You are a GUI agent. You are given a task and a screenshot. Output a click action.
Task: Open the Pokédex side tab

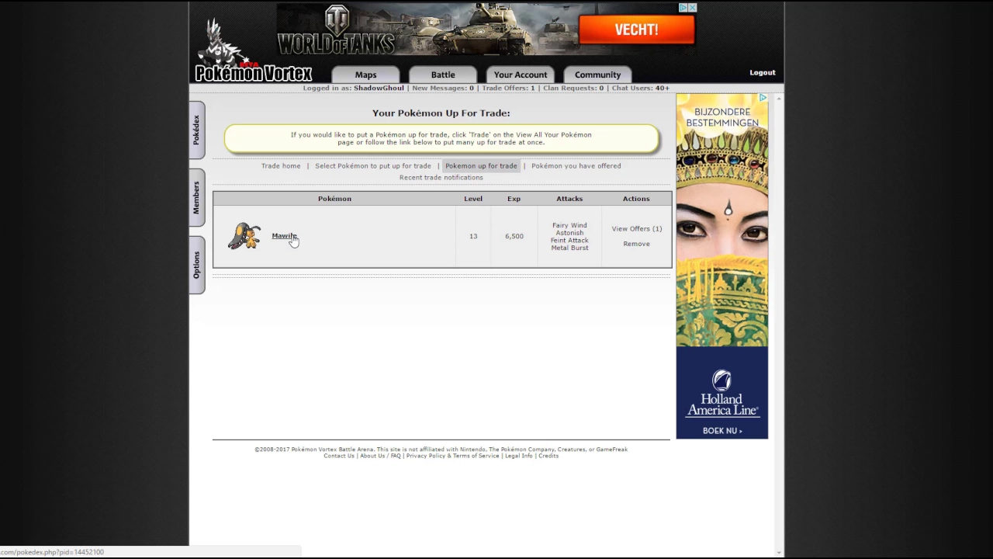pyautogui.click(x=197, y=130)
